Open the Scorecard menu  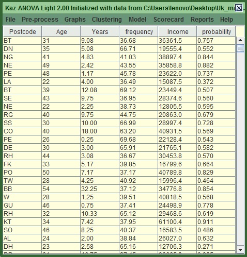point(168,20)
